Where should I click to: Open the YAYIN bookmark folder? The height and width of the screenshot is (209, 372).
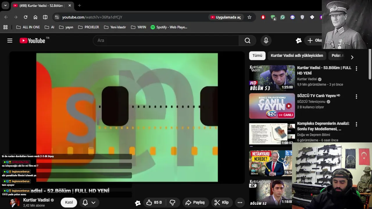tap(138, 27)
